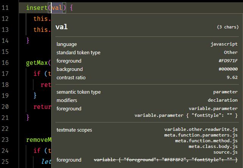Click the 'meta.class.body.js' scope
The width and height of the screenshot is (243, 168).
click(213, 146)
